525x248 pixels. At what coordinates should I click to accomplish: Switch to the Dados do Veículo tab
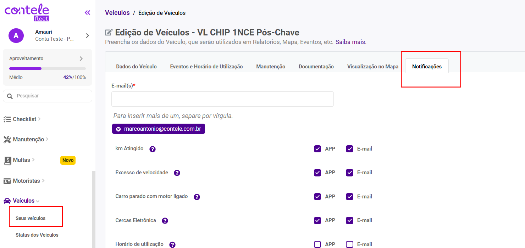click(x=136, y=67)
